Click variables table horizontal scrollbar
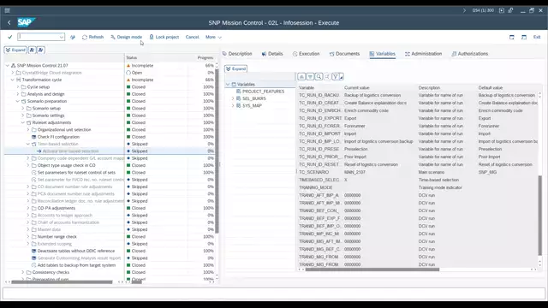Screen dimensions: 548x308 [x=372, y=269]
